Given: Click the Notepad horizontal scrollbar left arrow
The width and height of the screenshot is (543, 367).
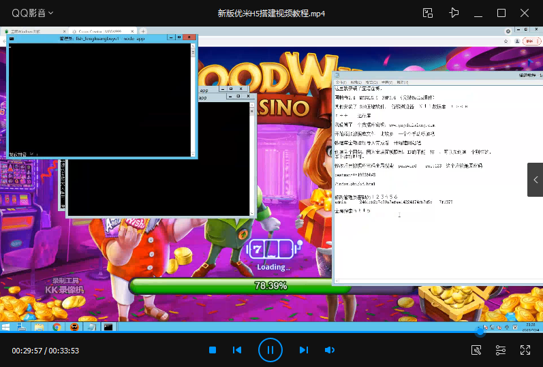Looking at the screenshot, I should pyautogui.click(x=337, y=281).
